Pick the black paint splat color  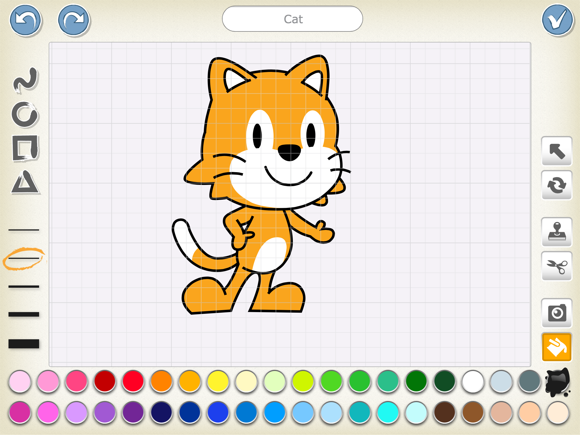[x=557, y=382]
